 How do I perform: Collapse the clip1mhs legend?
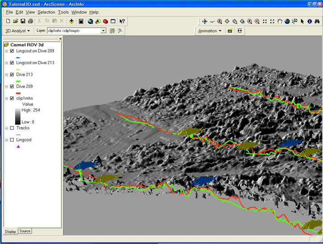(7, 99)
